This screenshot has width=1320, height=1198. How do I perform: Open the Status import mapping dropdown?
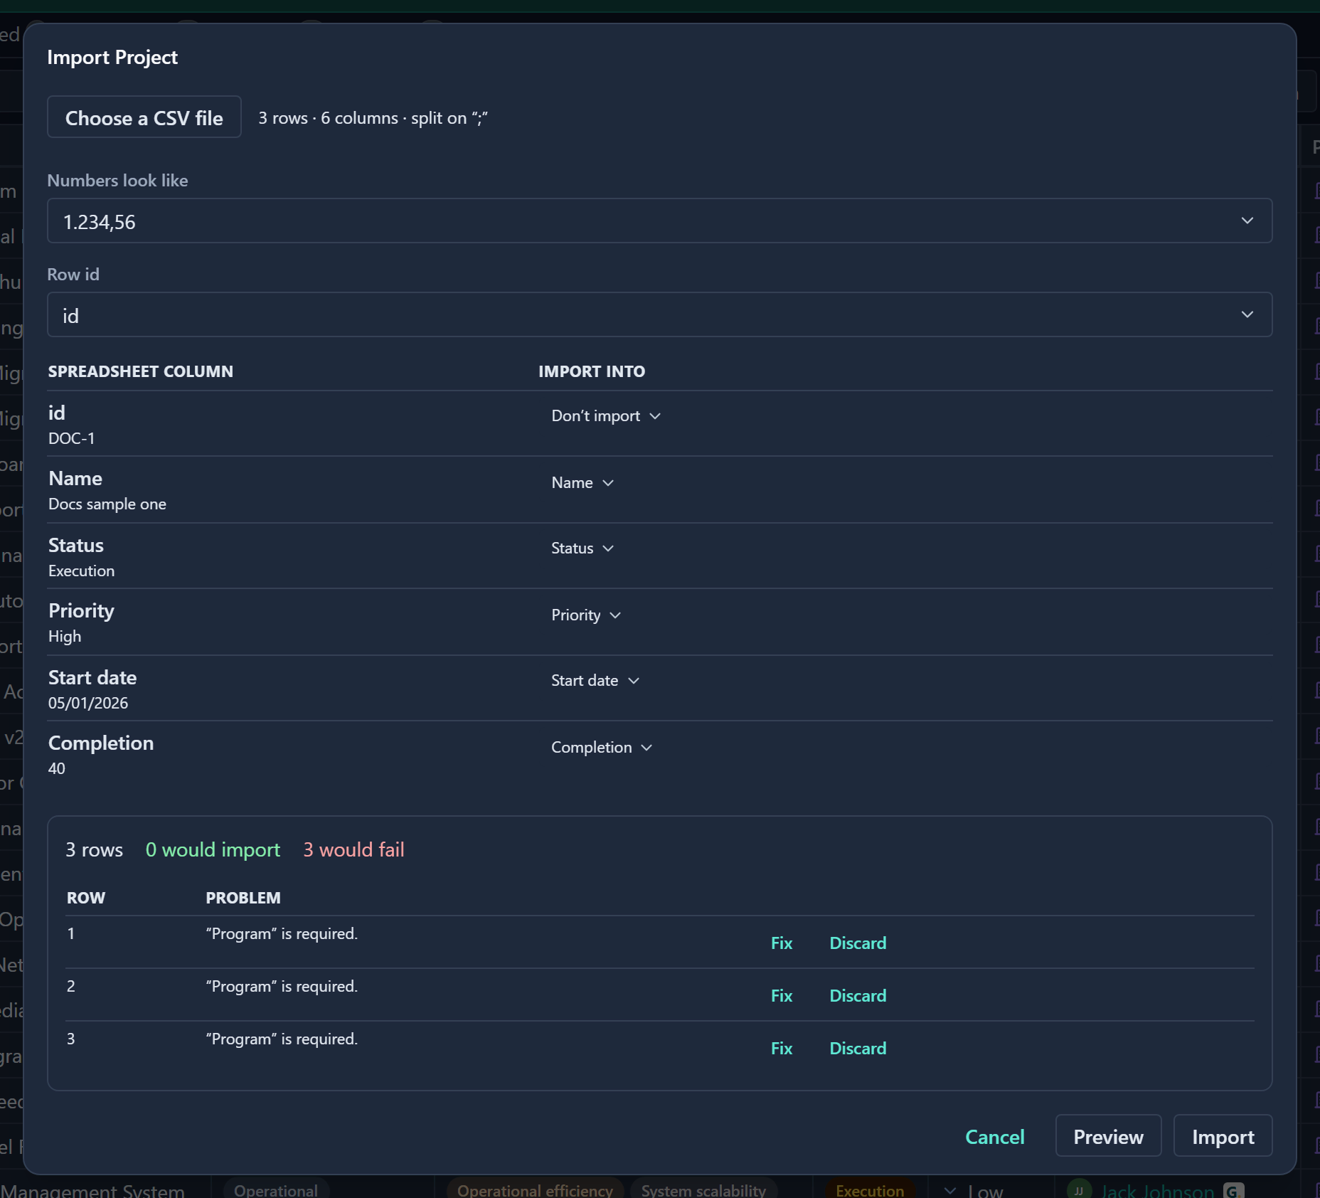coord(582,548)
